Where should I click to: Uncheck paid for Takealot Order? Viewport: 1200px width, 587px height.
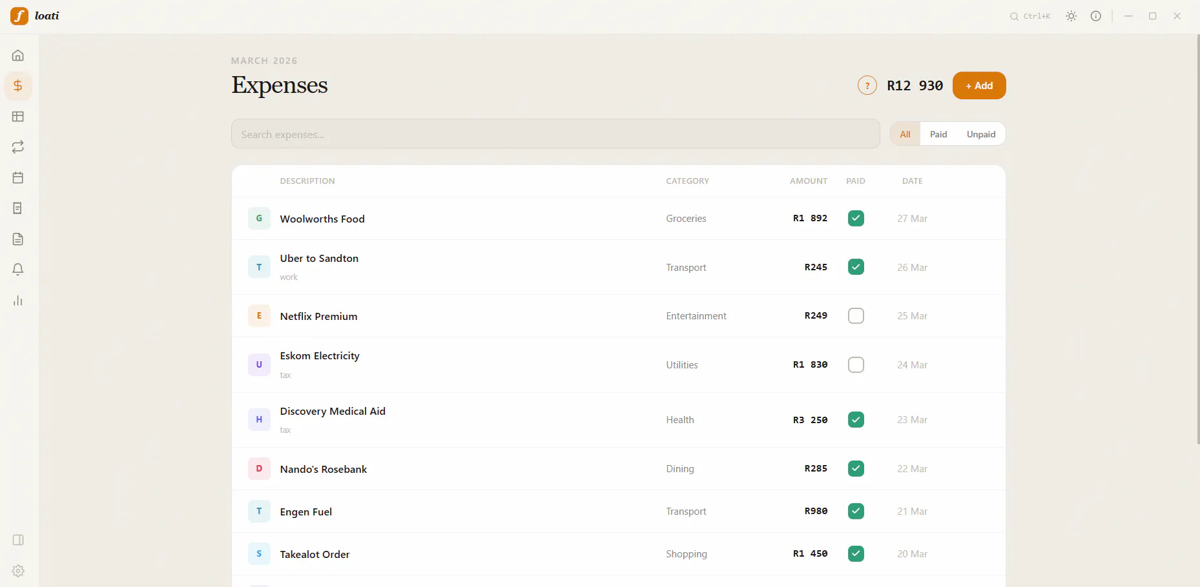click(856, 554)
